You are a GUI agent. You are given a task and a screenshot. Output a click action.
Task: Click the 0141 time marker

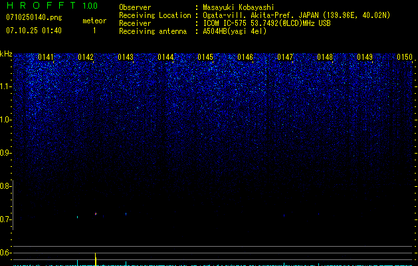pyautogui.click(x=46, y=57)
